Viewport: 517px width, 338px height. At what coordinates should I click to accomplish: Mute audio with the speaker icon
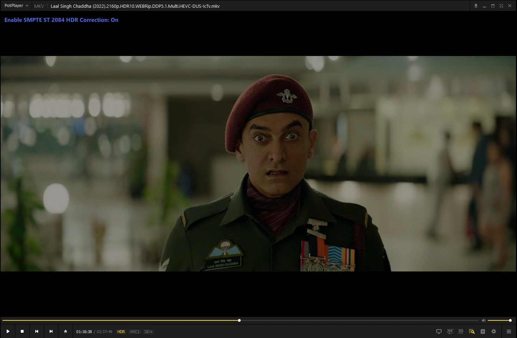484,320
